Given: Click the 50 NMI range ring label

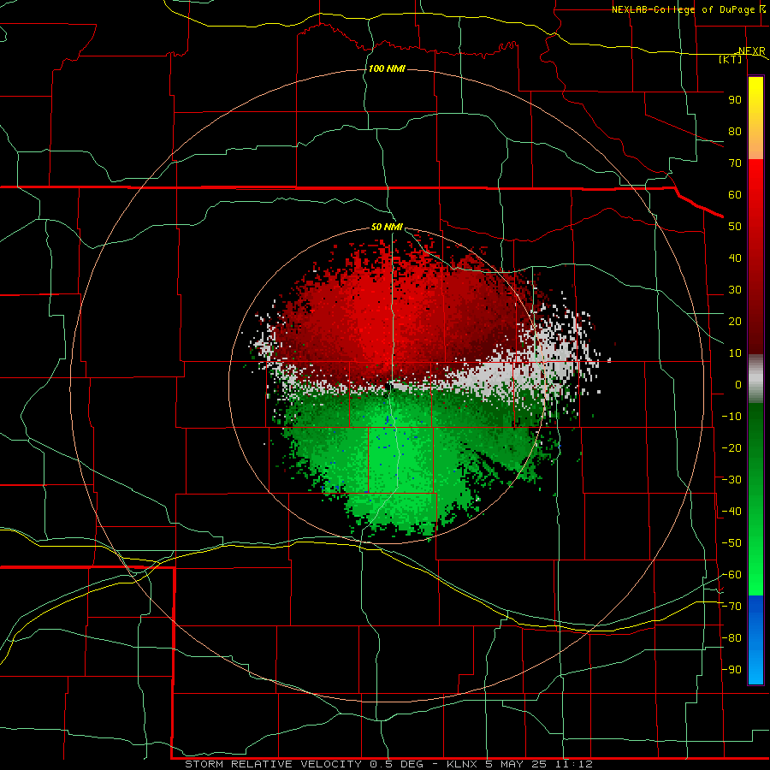Looking at the screenshot, I should click(387, 227).
